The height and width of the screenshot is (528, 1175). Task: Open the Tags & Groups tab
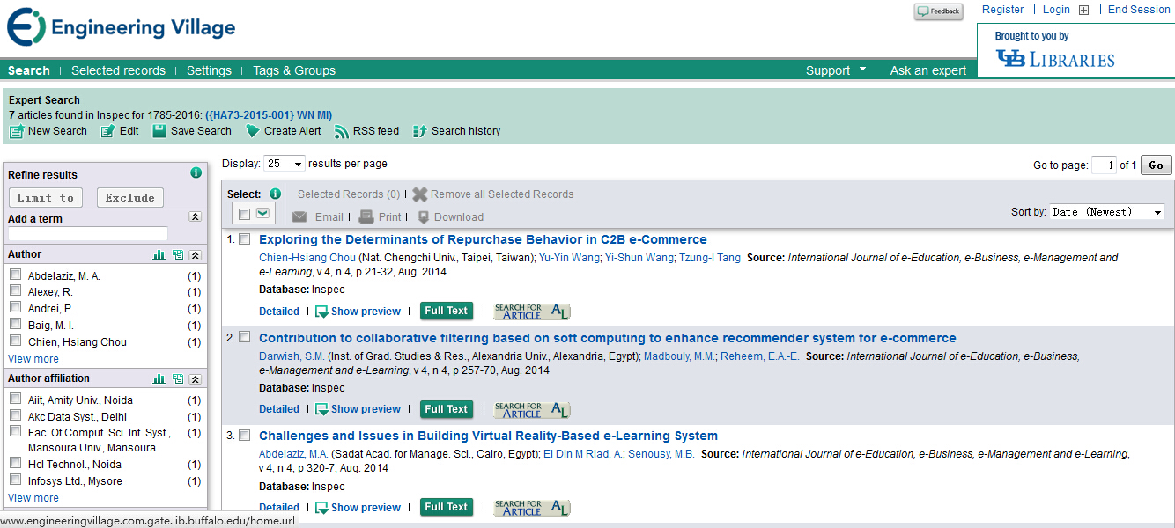click(293, 70)
